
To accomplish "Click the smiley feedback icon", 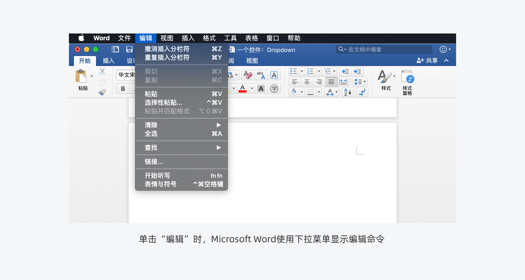I will pos(443,49).
